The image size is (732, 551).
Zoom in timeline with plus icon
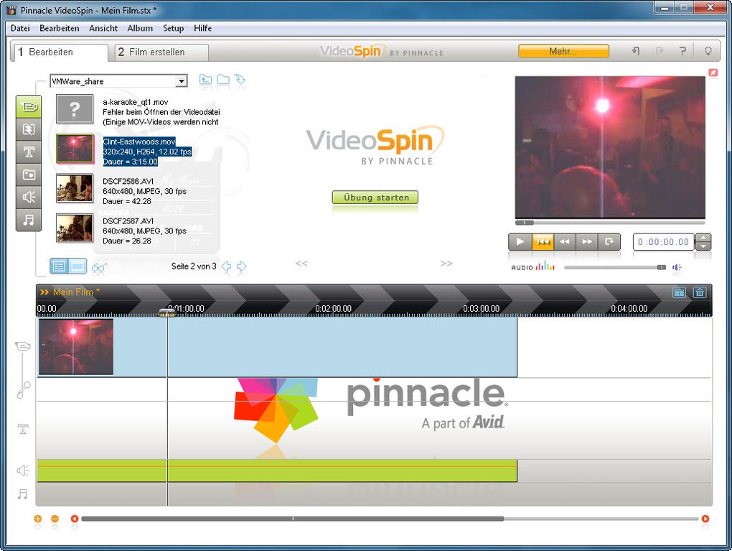(38, 519)
